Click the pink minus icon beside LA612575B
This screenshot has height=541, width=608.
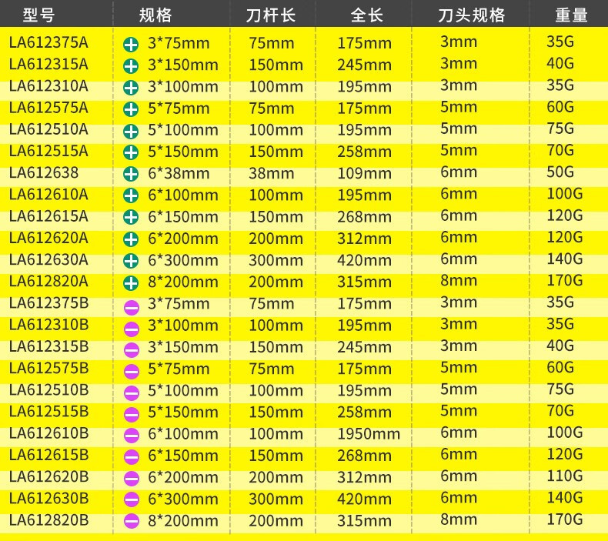(131, 371)
